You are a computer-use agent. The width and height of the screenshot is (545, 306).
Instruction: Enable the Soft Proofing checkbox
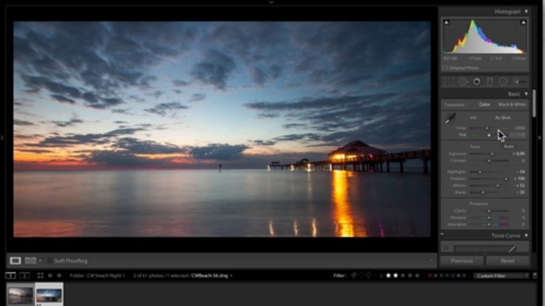pyautogui.click(x=49, y=261)
